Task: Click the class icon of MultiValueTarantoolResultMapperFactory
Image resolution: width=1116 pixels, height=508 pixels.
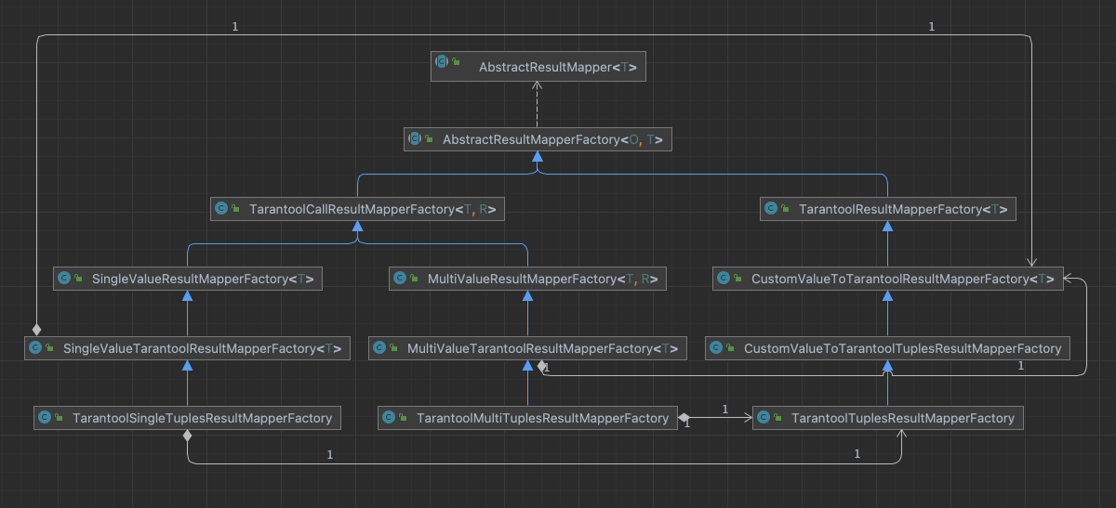Action: (x=379, y=348)
